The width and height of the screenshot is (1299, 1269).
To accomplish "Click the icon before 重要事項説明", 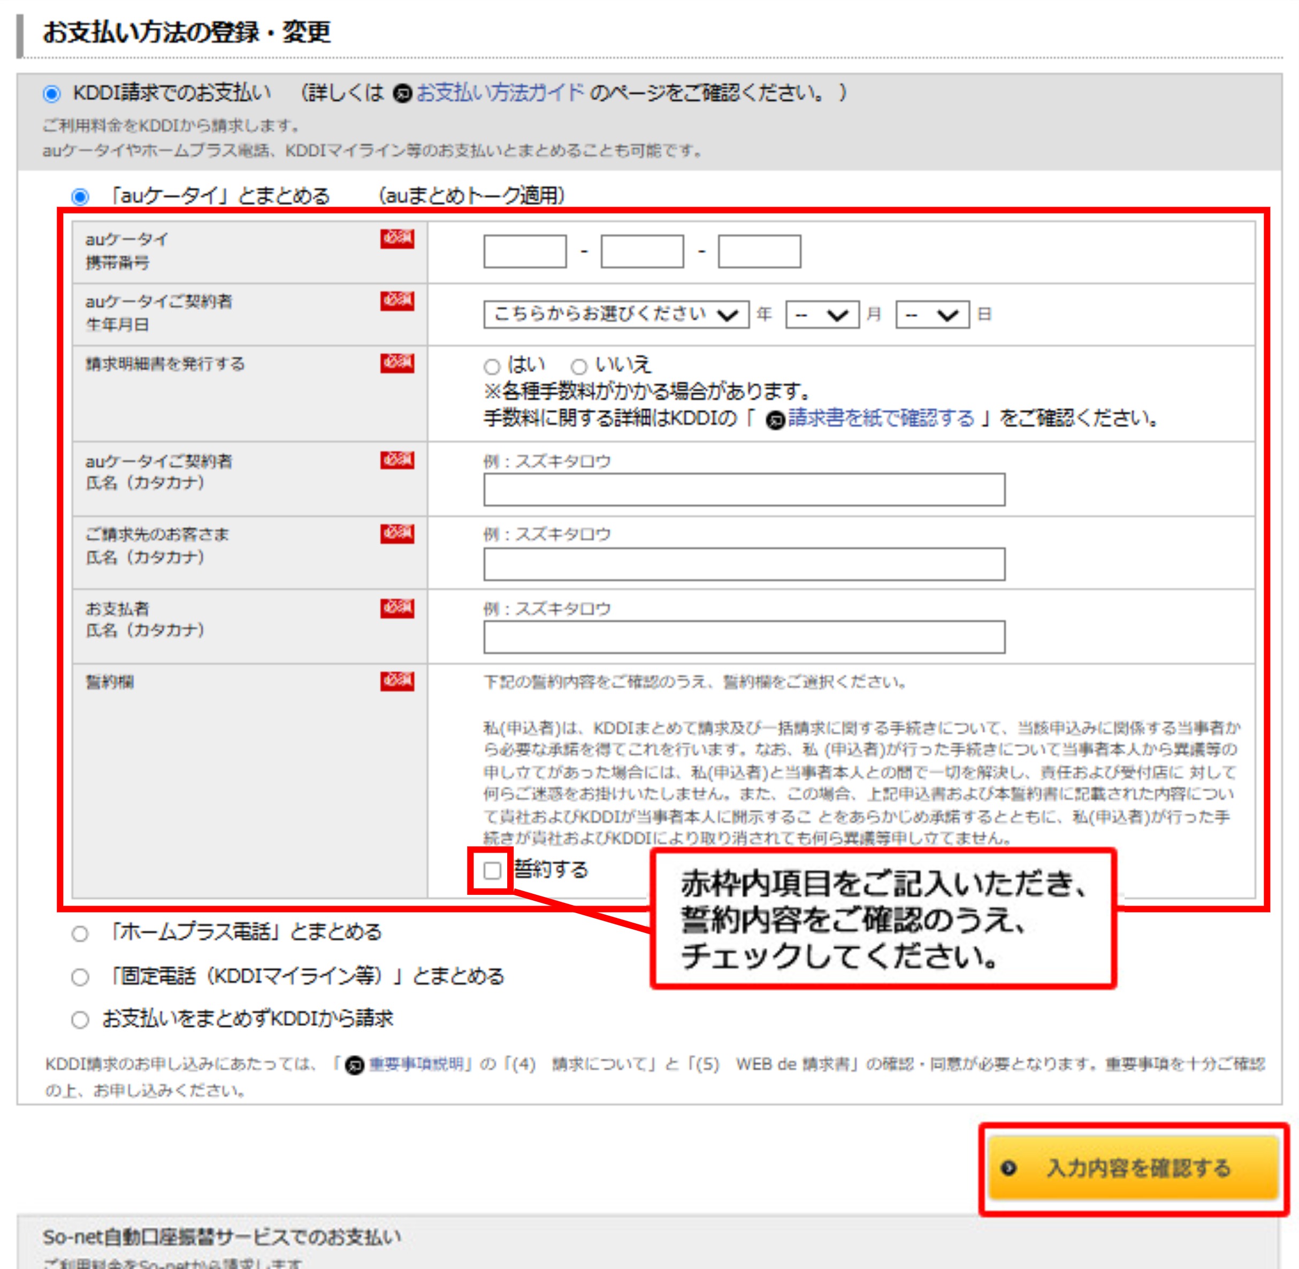I will (355, 1066).
